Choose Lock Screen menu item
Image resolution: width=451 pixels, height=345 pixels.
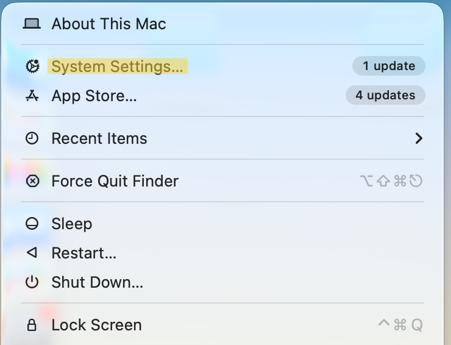[96, 325]
